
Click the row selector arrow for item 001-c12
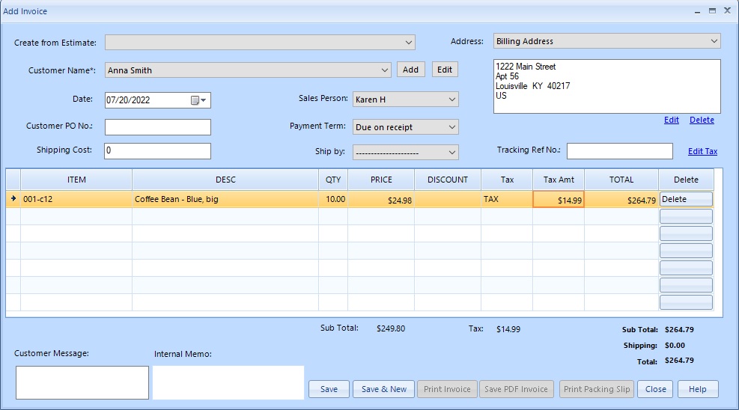click(13, 199)
